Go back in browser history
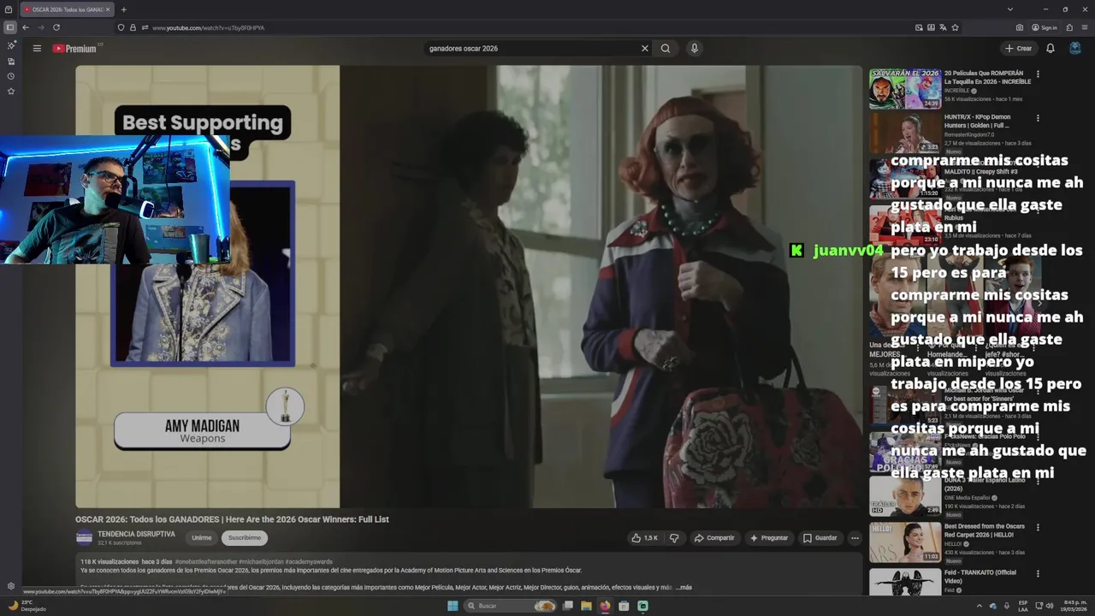Viewport: 1095px width, 616px height. (x=26, y=27)
